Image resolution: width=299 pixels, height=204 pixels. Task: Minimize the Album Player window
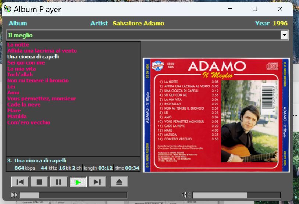click(x=230, y=9)
